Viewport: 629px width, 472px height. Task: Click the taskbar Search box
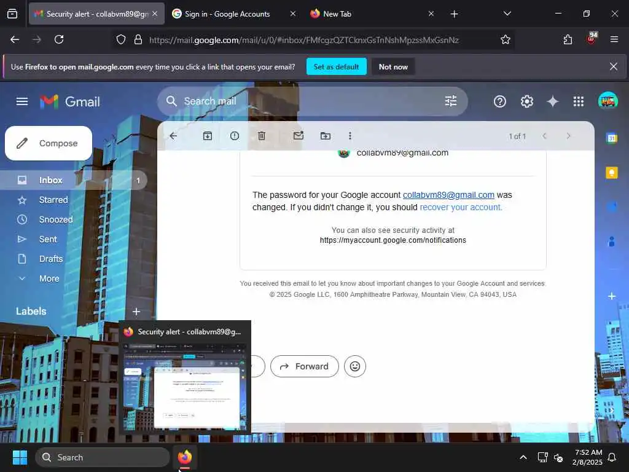pyautogui.click(x=103, y=457)
